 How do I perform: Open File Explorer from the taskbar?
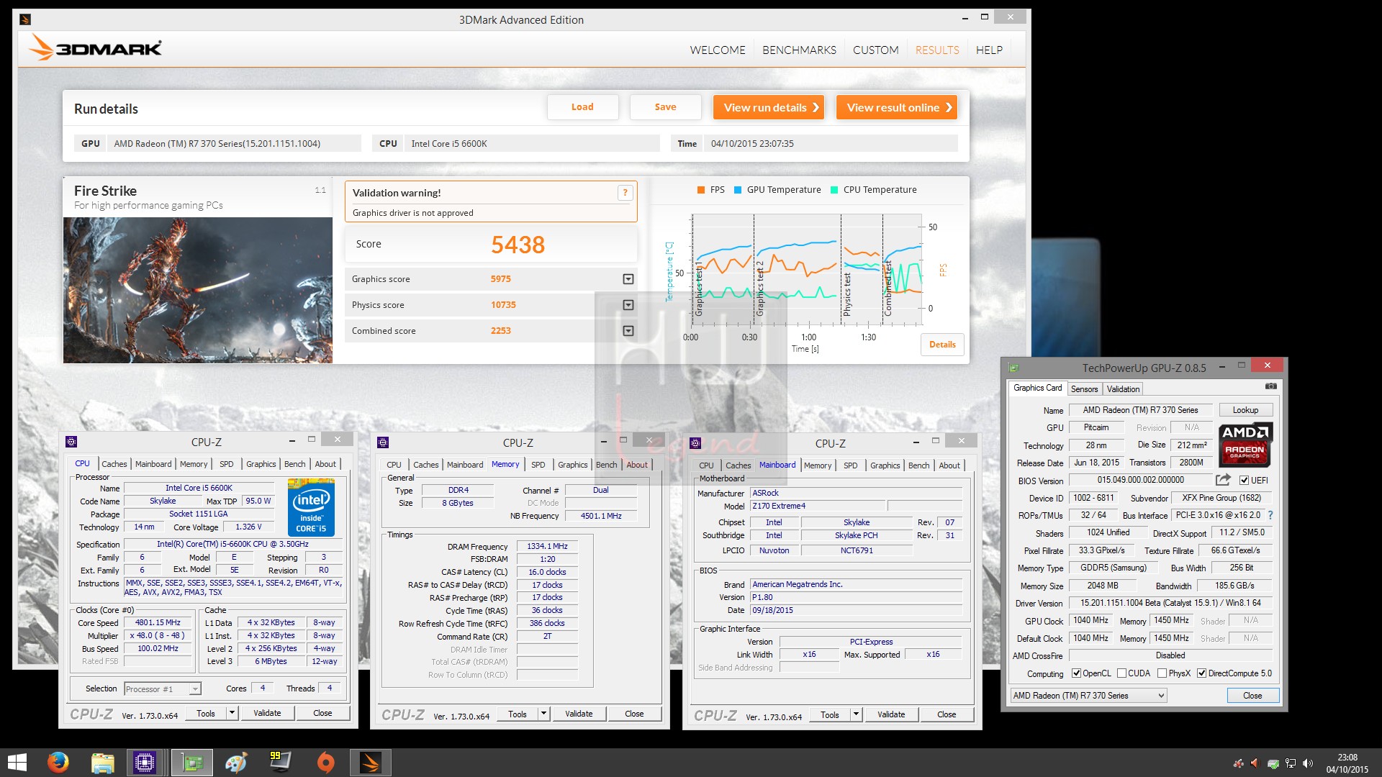103,762
